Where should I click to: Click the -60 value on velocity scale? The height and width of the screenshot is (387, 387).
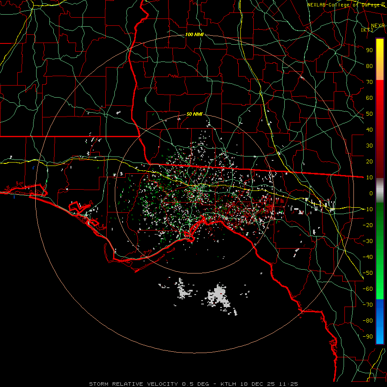368,289
